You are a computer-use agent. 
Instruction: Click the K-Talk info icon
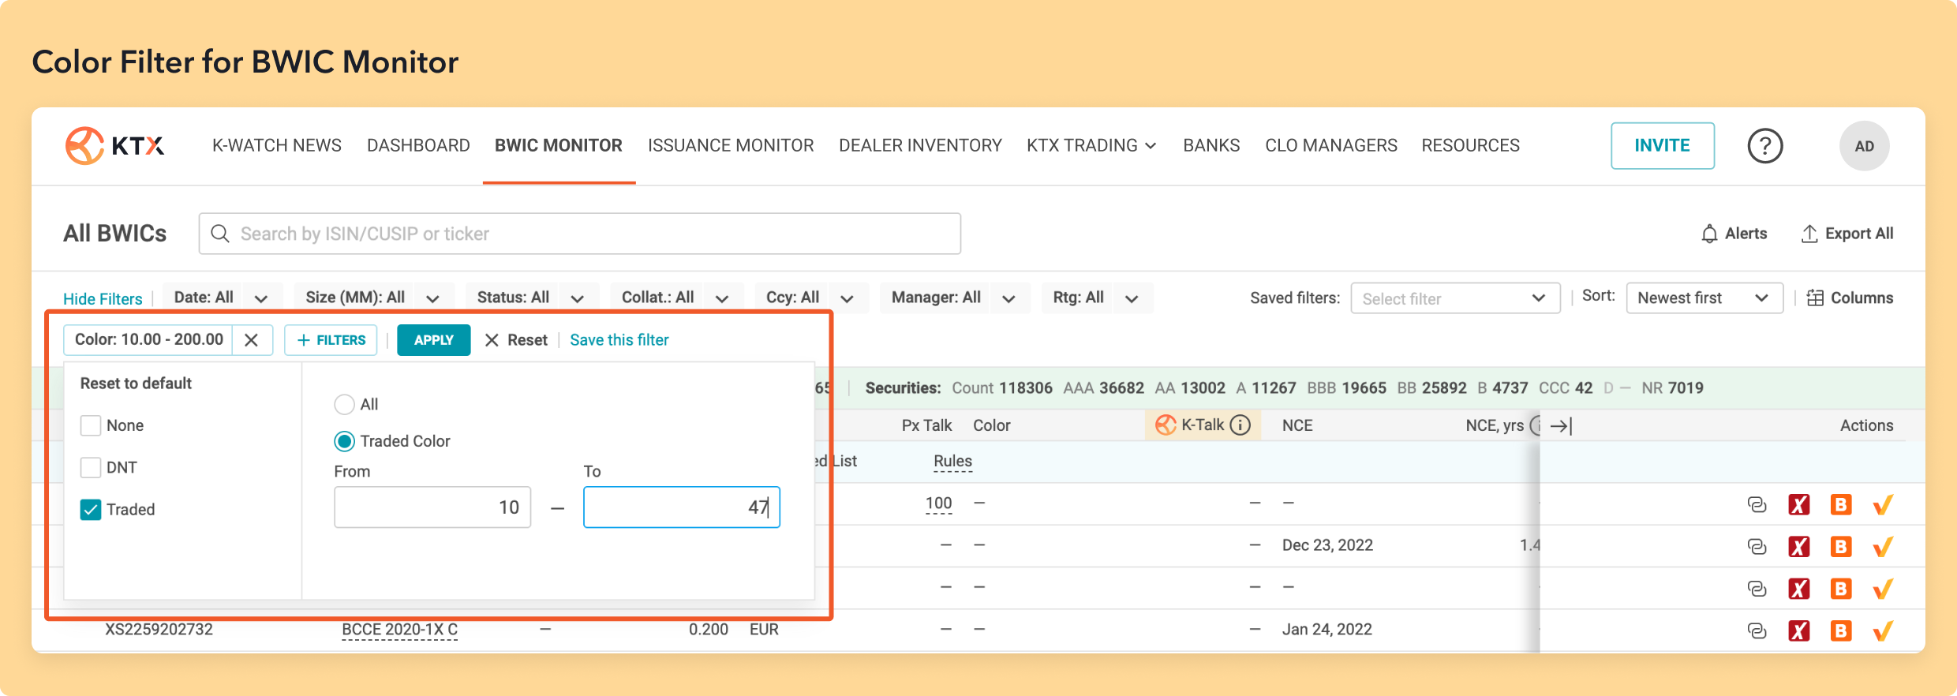[1240, 425]
